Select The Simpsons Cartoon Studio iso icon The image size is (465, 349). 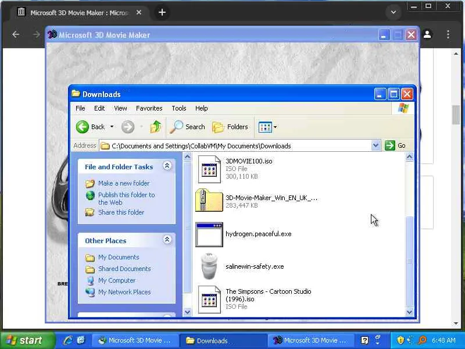(209, 300)
